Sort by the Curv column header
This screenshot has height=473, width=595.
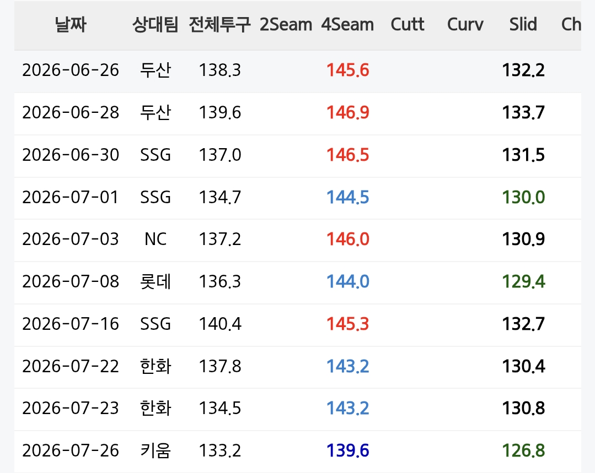pyautogui.click(x=465, y=25)
